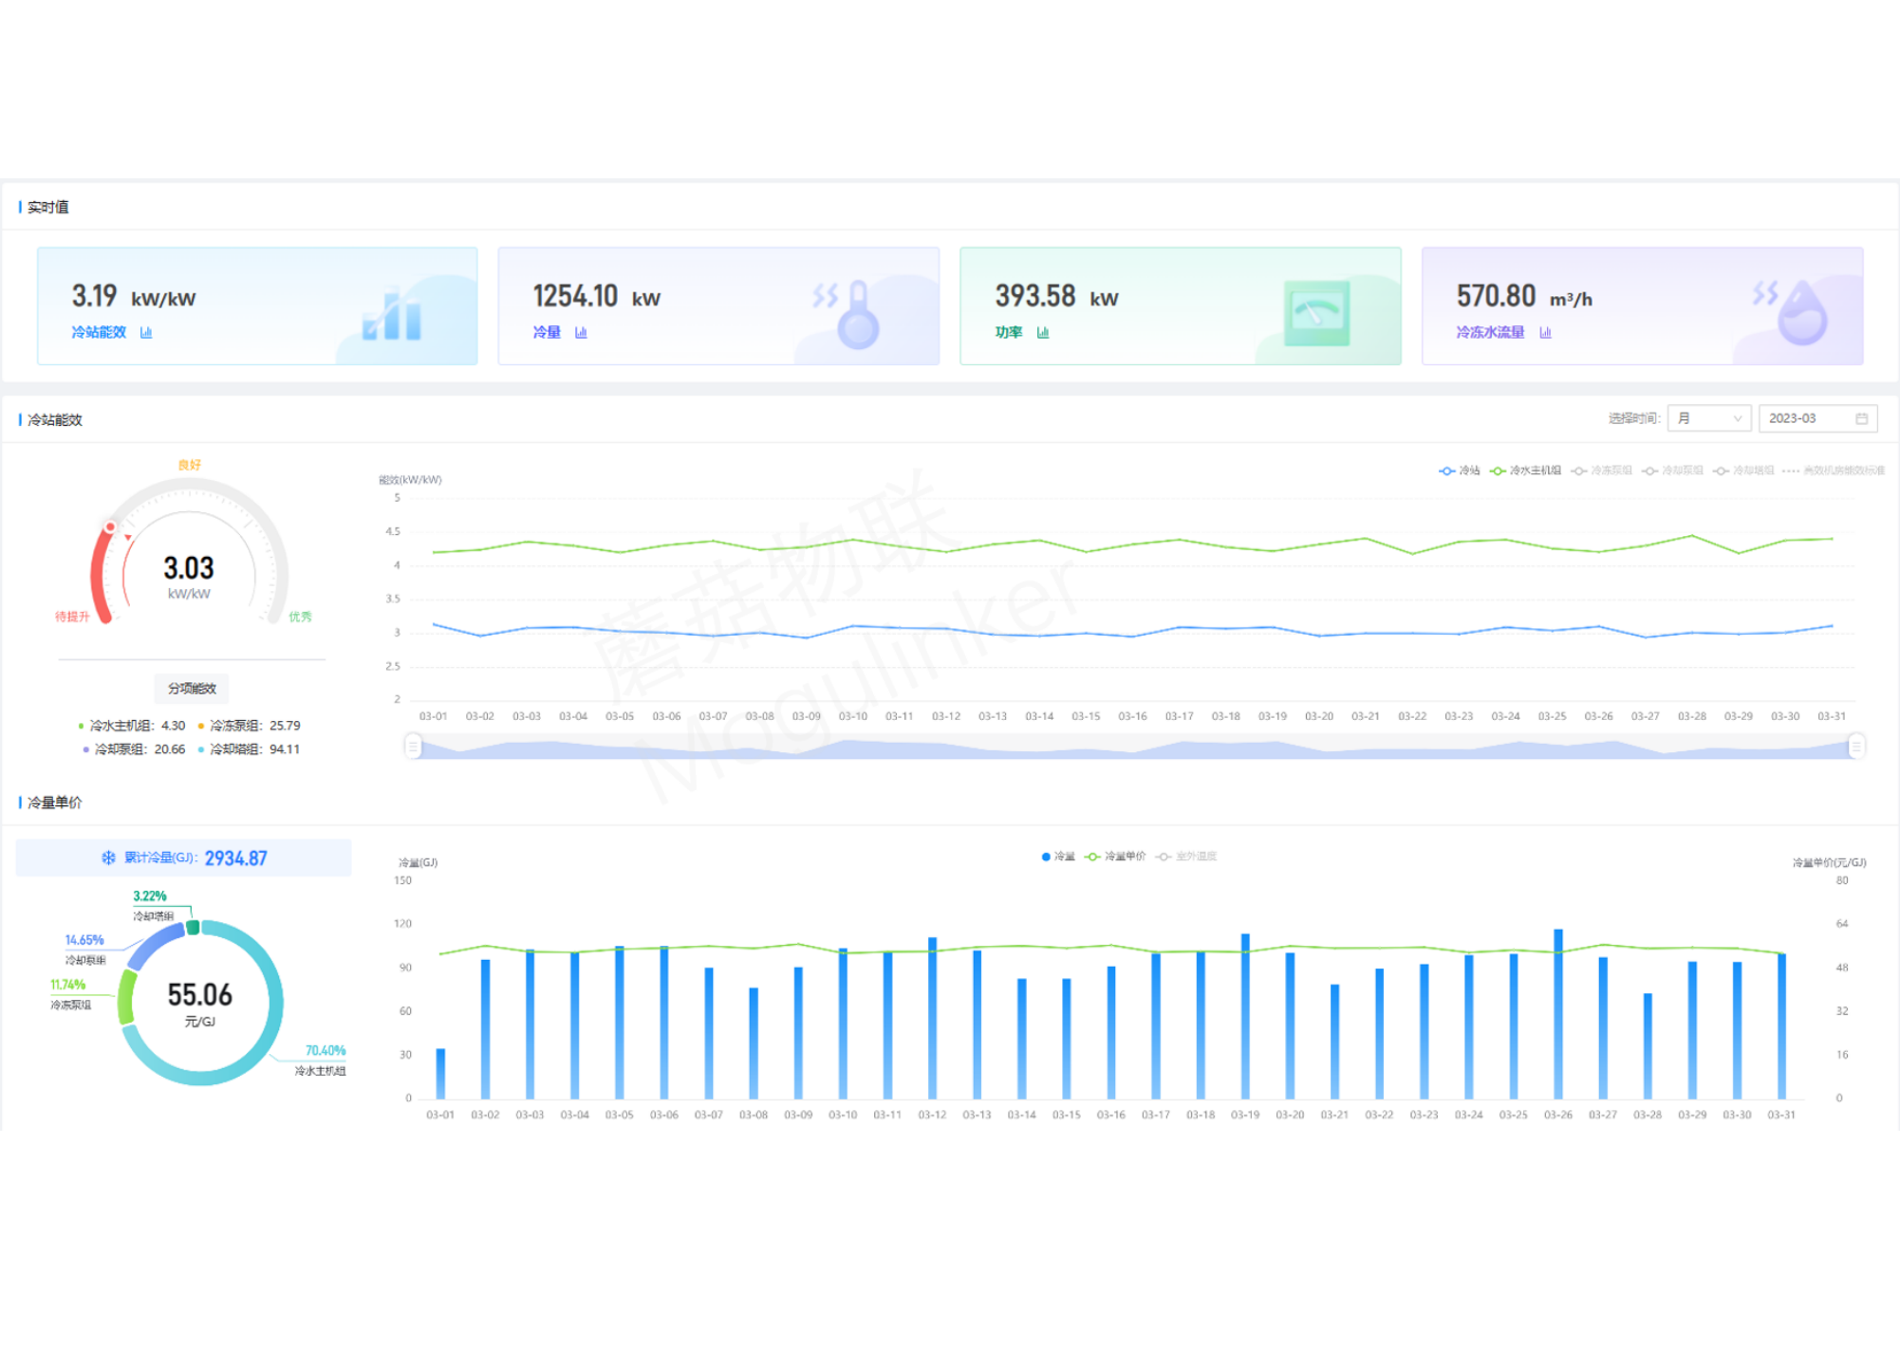Click the snowflake icon beside 累计冷量
Image resolution: width=1900 pixels, height=1366 pixels.
click(x=109, y=858)
